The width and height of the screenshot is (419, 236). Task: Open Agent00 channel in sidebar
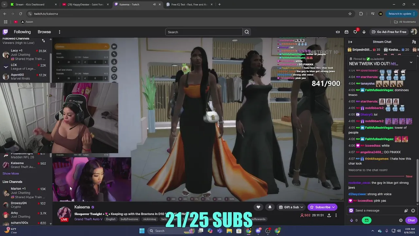(25, 77)
